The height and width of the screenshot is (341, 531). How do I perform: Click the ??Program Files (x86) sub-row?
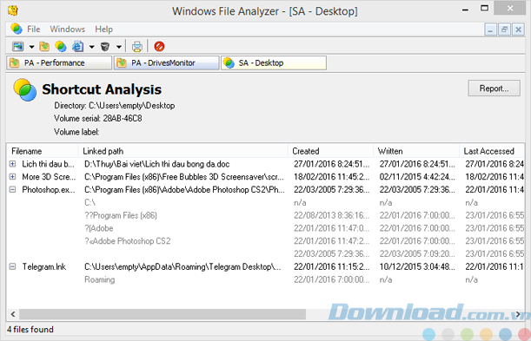pyautogui.click(x=121, y=215)
